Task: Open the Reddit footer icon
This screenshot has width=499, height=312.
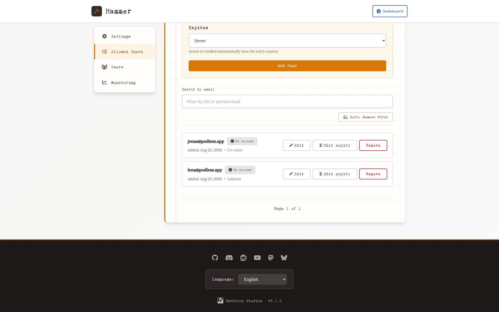Action: [243, 258]
